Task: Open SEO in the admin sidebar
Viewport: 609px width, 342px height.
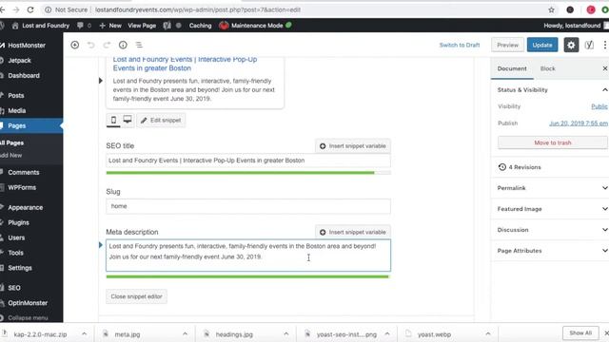Action: [14, 288]
